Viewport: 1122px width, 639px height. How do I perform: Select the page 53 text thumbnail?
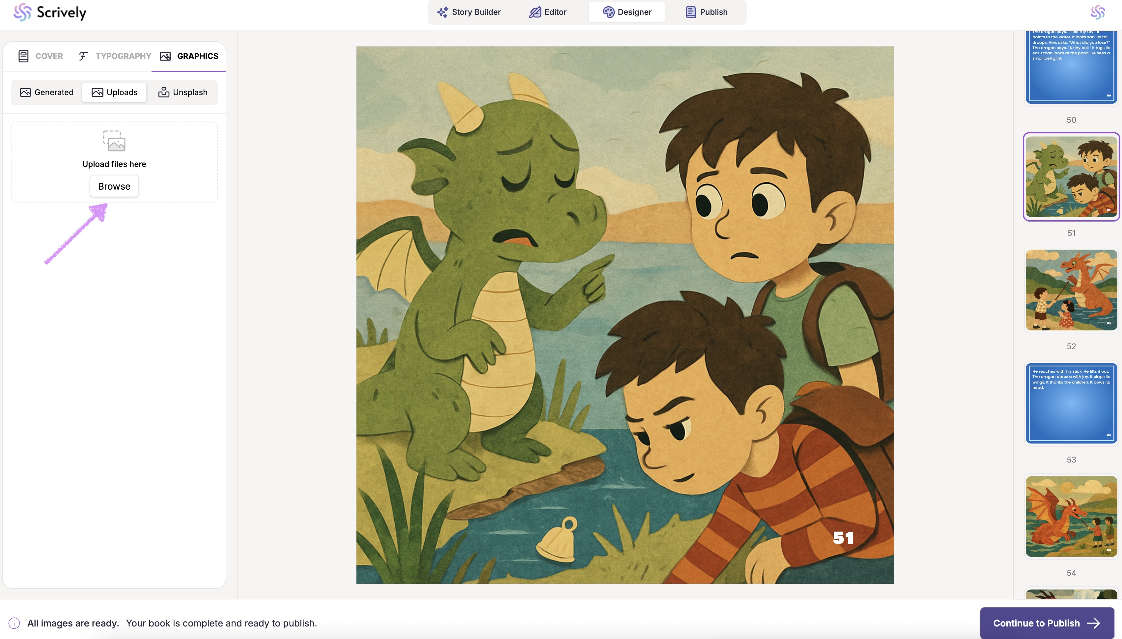point(1071,403)
